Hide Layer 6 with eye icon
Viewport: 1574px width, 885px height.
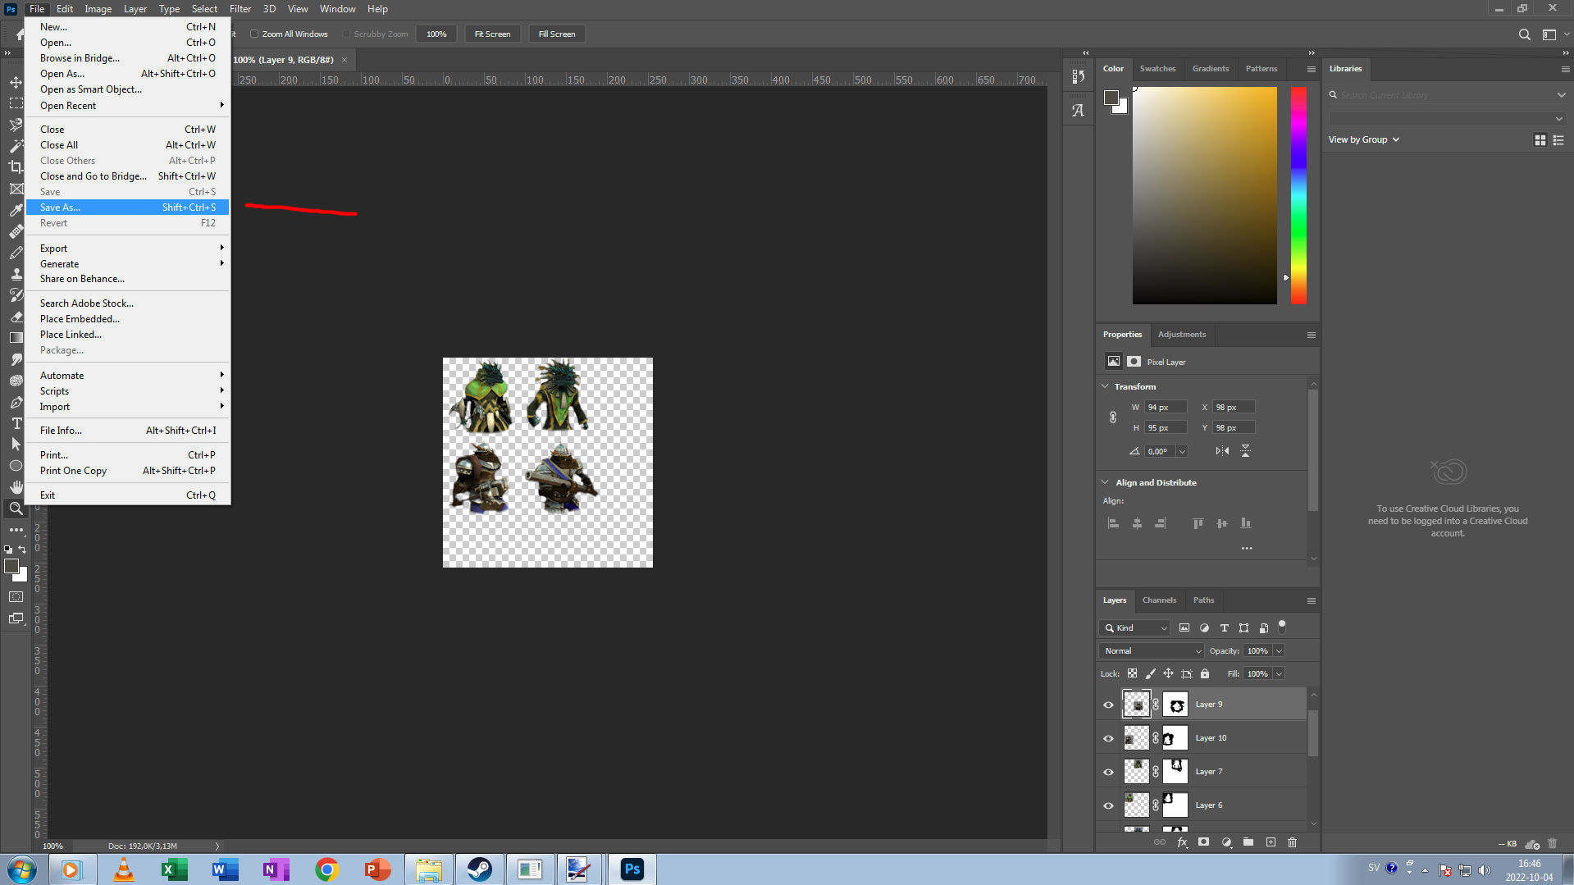[1108, 805]
